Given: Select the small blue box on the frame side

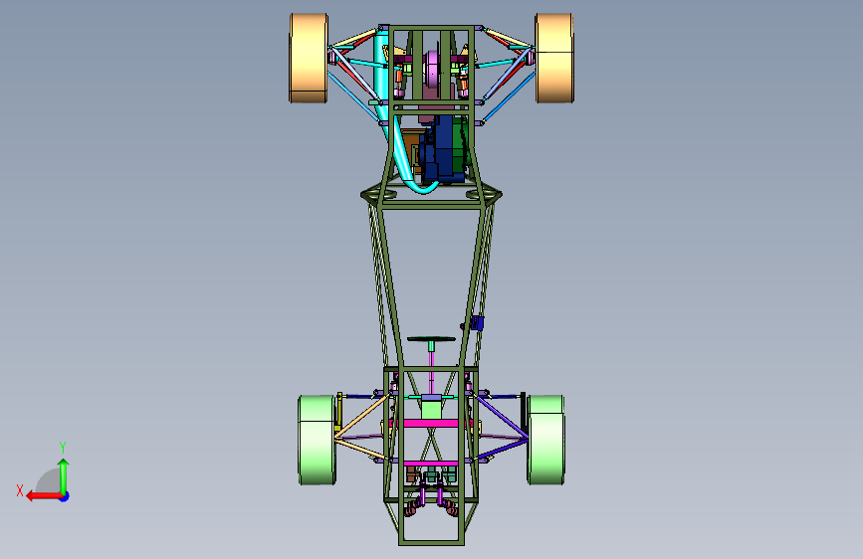Looking at the screenshot, I should click(x=477, y=323).
